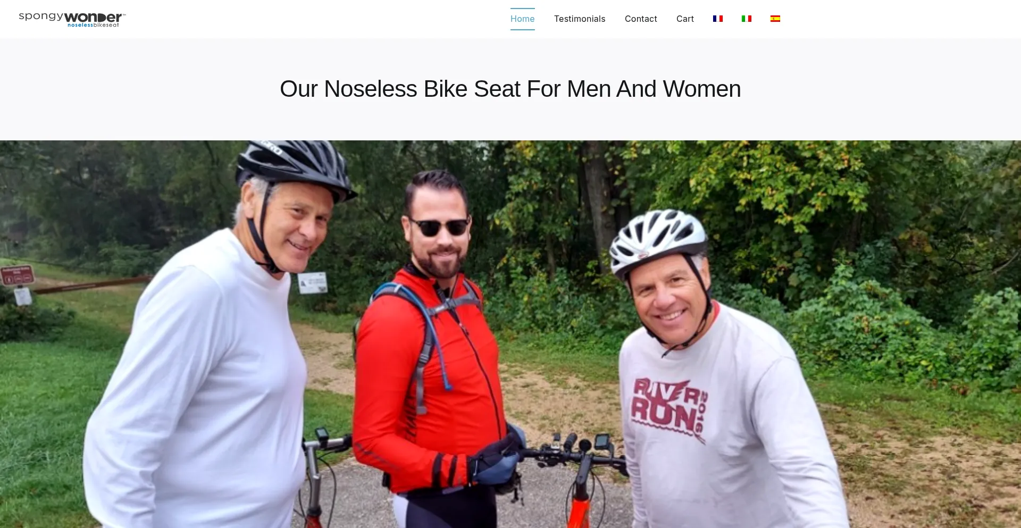This screenshot has height=528, width=1021.
Task: Switch site language to Italian flag
Action: coord(746,19)
